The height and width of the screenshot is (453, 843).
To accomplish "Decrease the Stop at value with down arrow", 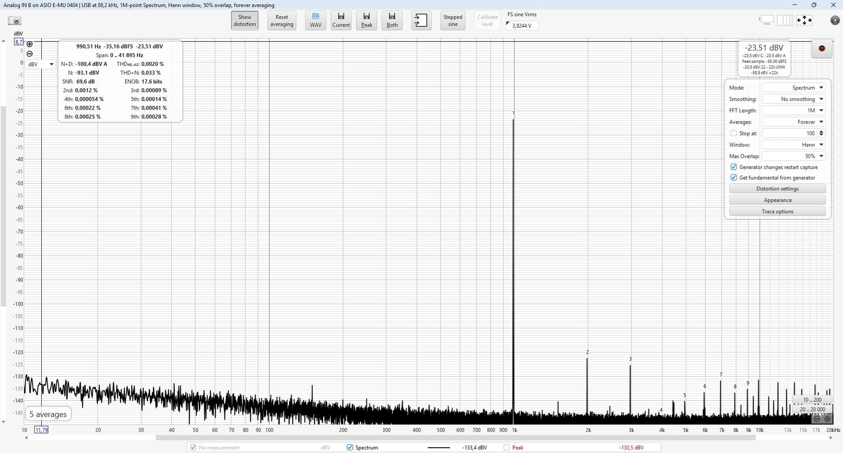I will click(821, 135).
